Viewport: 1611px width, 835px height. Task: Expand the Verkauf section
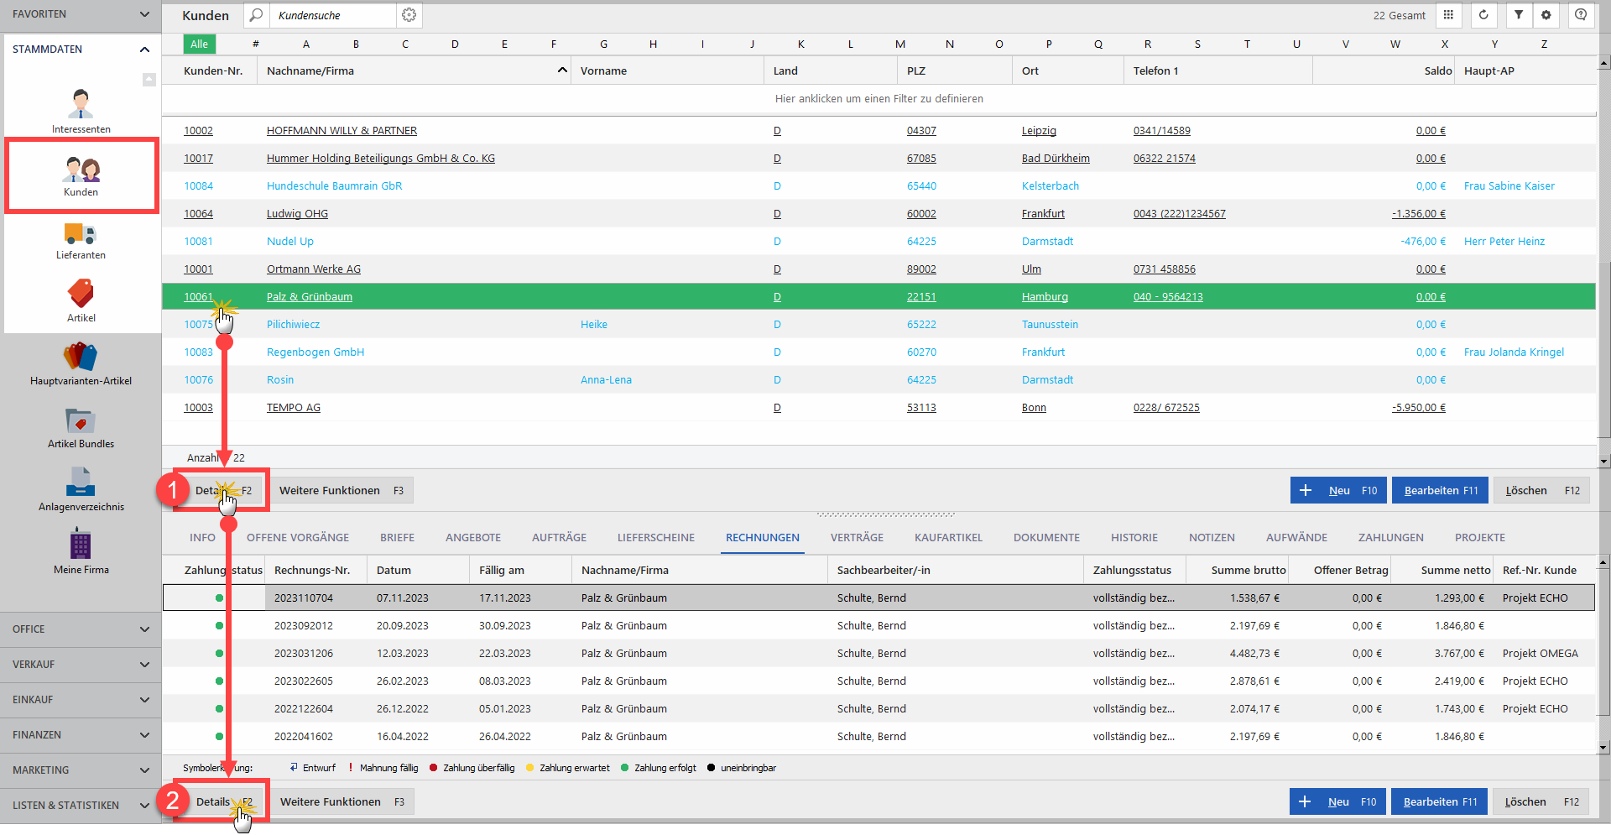[x=144, y=665]
